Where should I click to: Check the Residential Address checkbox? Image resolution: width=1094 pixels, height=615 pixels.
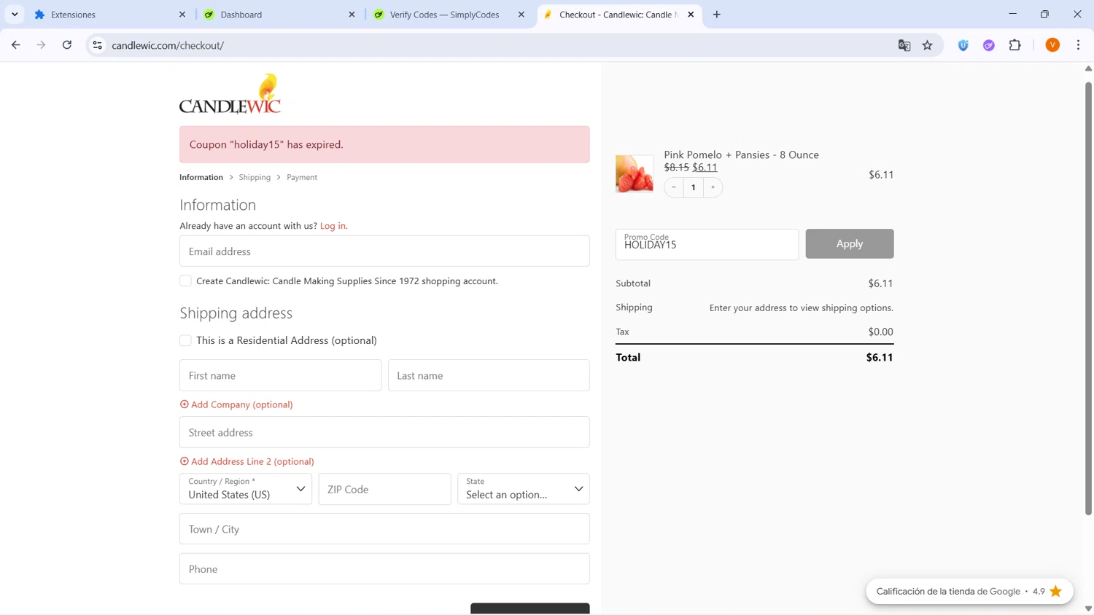(185, 340)
